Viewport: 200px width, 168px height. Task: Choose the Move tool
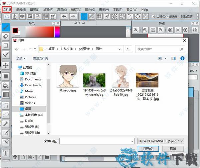point(6,65)
